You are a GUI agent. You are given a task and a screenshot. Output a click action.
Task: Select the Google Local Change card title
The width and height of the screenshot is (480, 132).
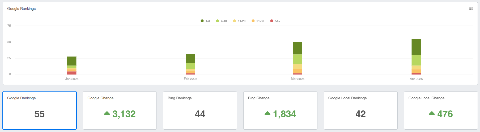click(x=426, y=98)
